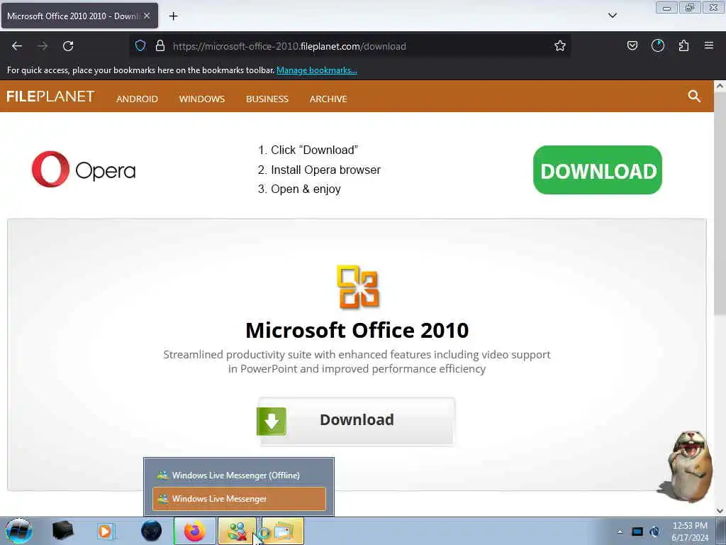
Task: Click the Firefox taskbar icon
Action: click(194, 531)
